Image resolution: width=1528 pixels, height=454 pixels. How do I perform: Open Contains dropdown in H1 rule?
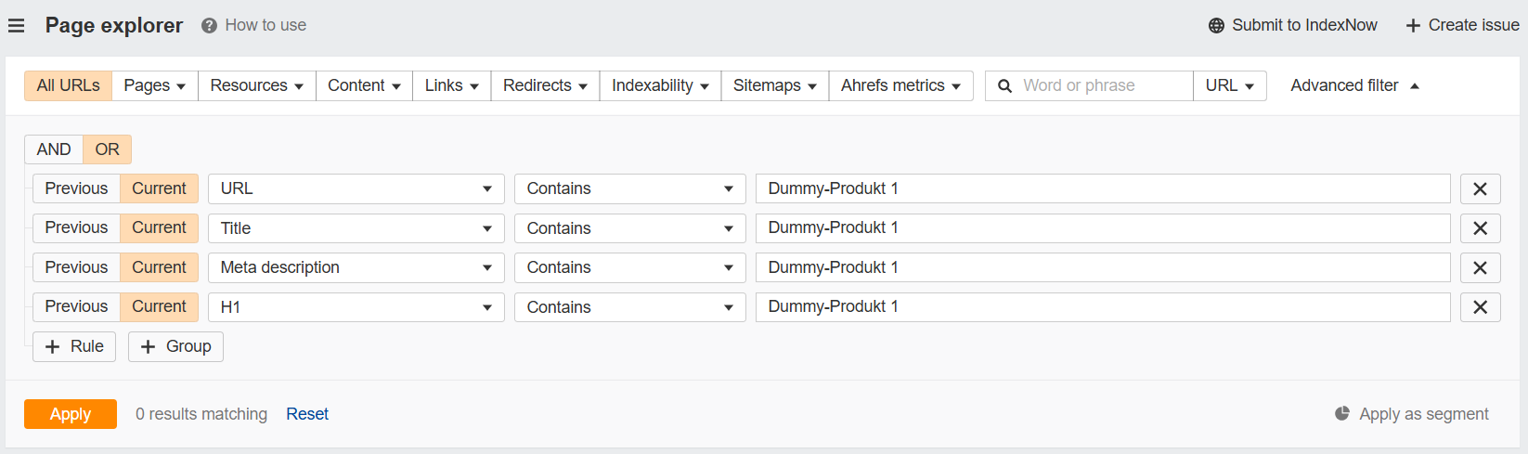(x=630, y=307)
